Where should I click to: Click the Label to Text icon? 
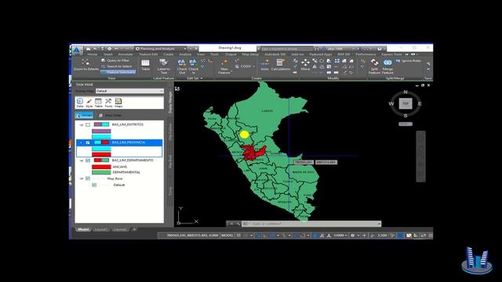(164, 63)
